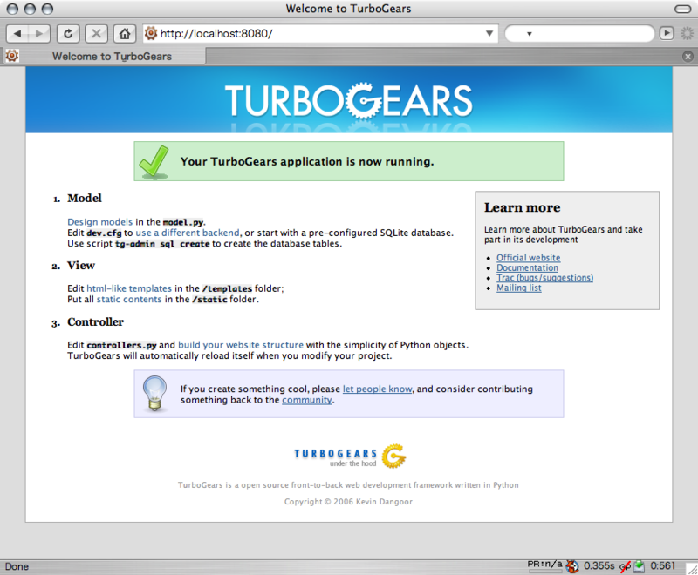Reload the page with the refresh button
Image resolution: width=698 pixels, height=575 pixels.
point(68,34)
